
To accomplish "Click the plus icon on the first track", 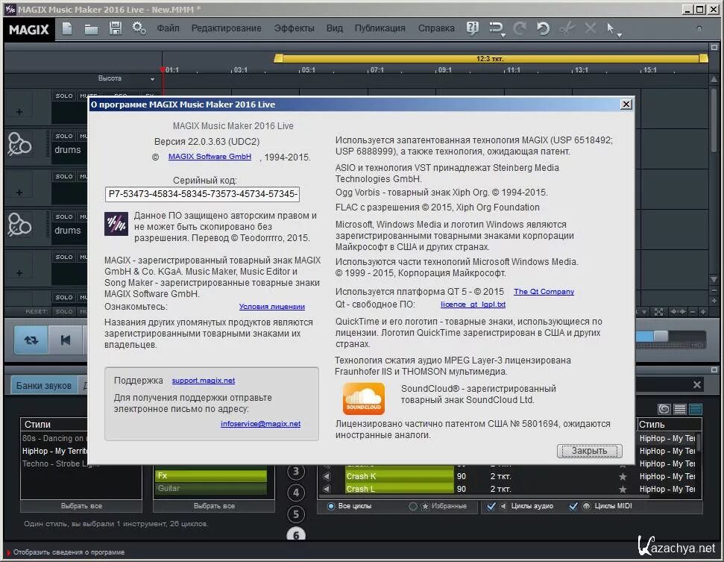I will pos(19,112).
